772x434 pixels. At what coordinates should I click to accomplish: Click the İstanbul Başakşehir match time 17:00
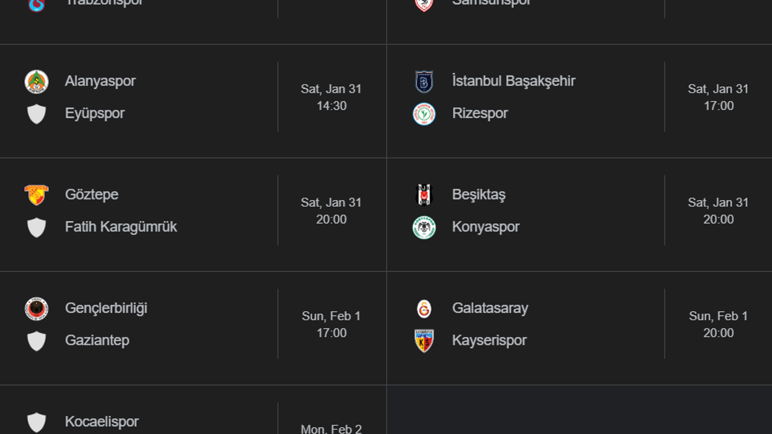[x=718, y=106]
